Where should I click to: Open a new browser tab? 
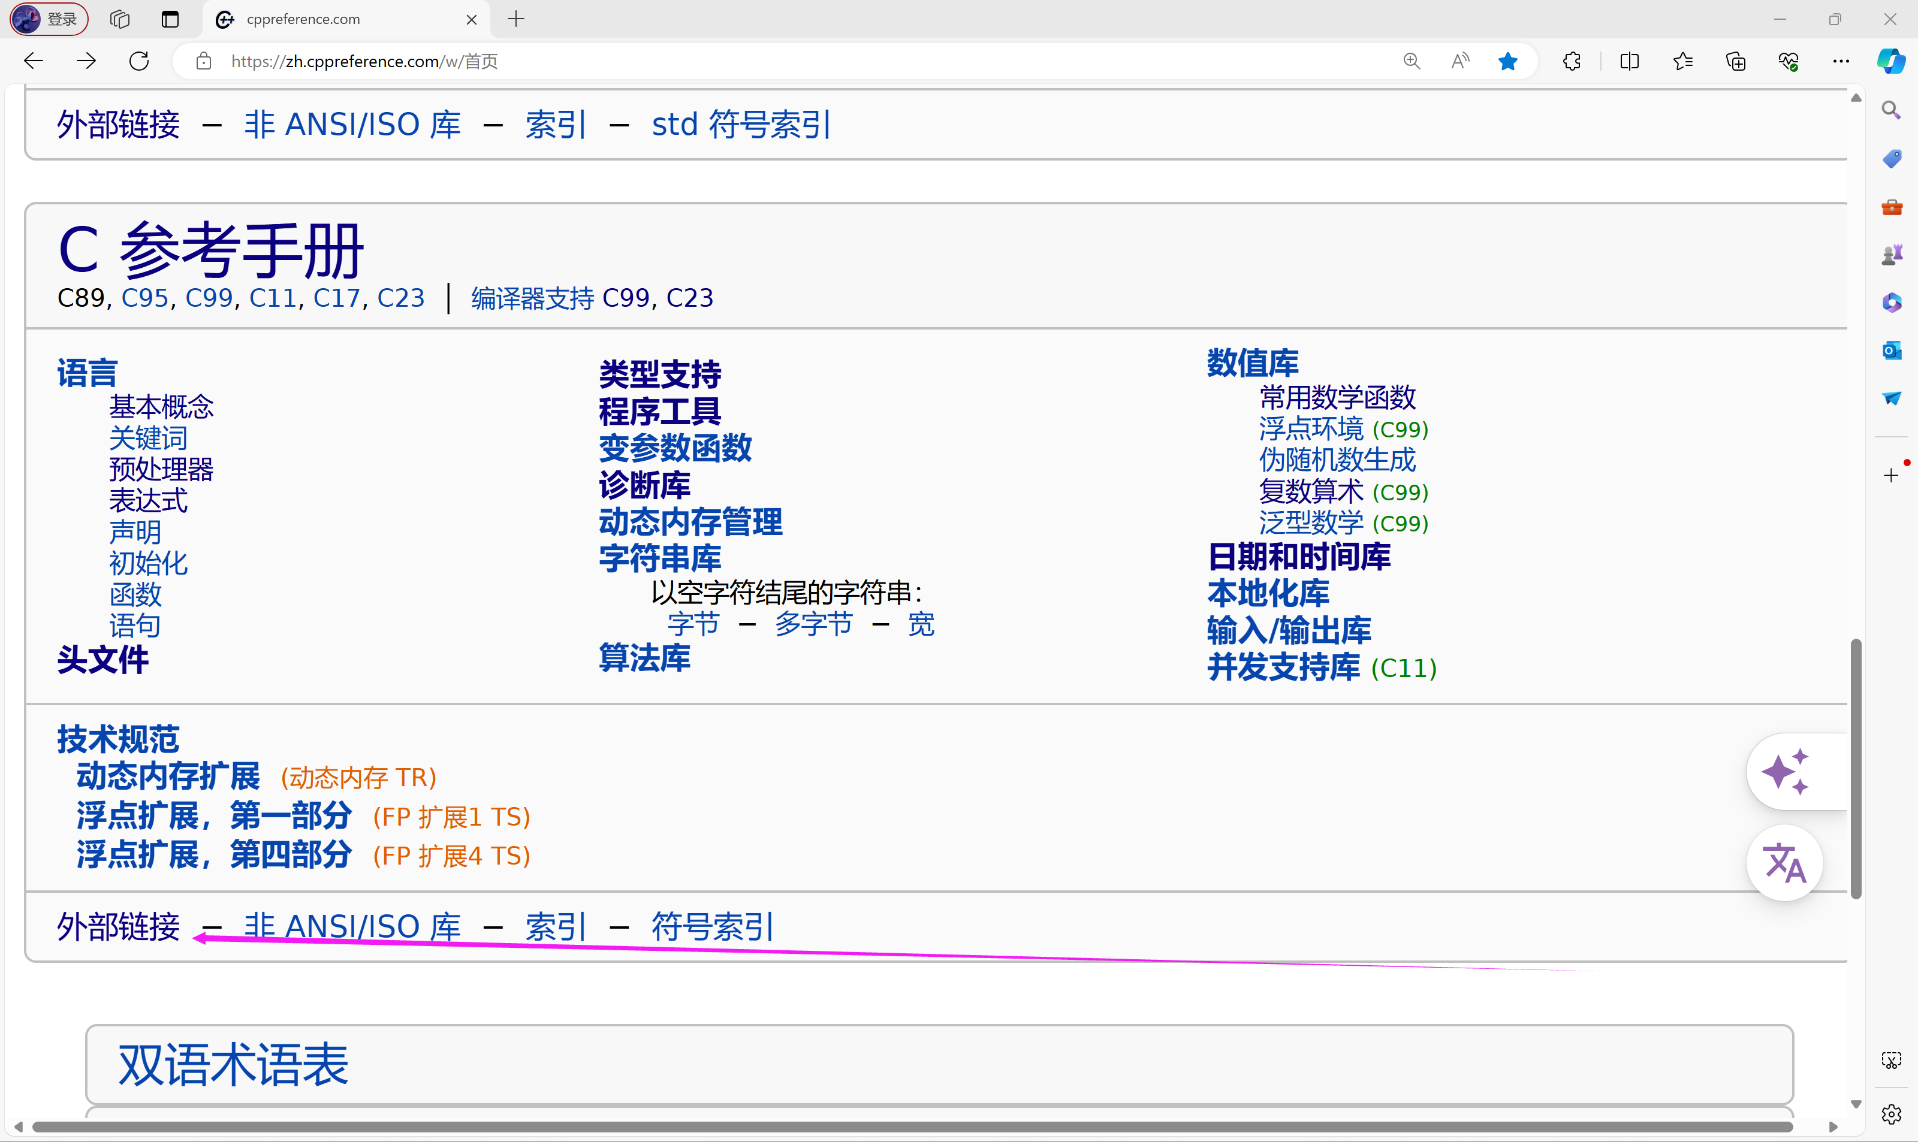[x=515, y=19]
